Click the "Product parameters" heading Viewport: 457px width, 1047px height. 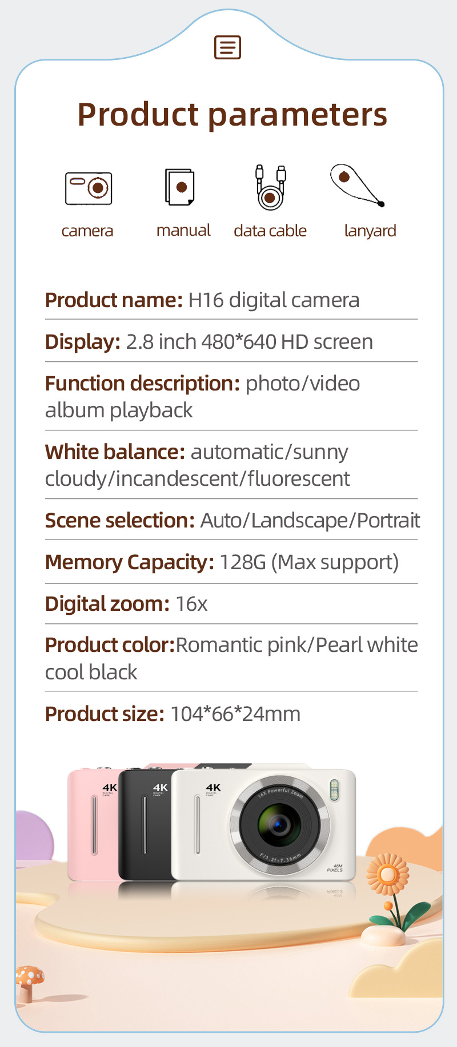(232, 114)
